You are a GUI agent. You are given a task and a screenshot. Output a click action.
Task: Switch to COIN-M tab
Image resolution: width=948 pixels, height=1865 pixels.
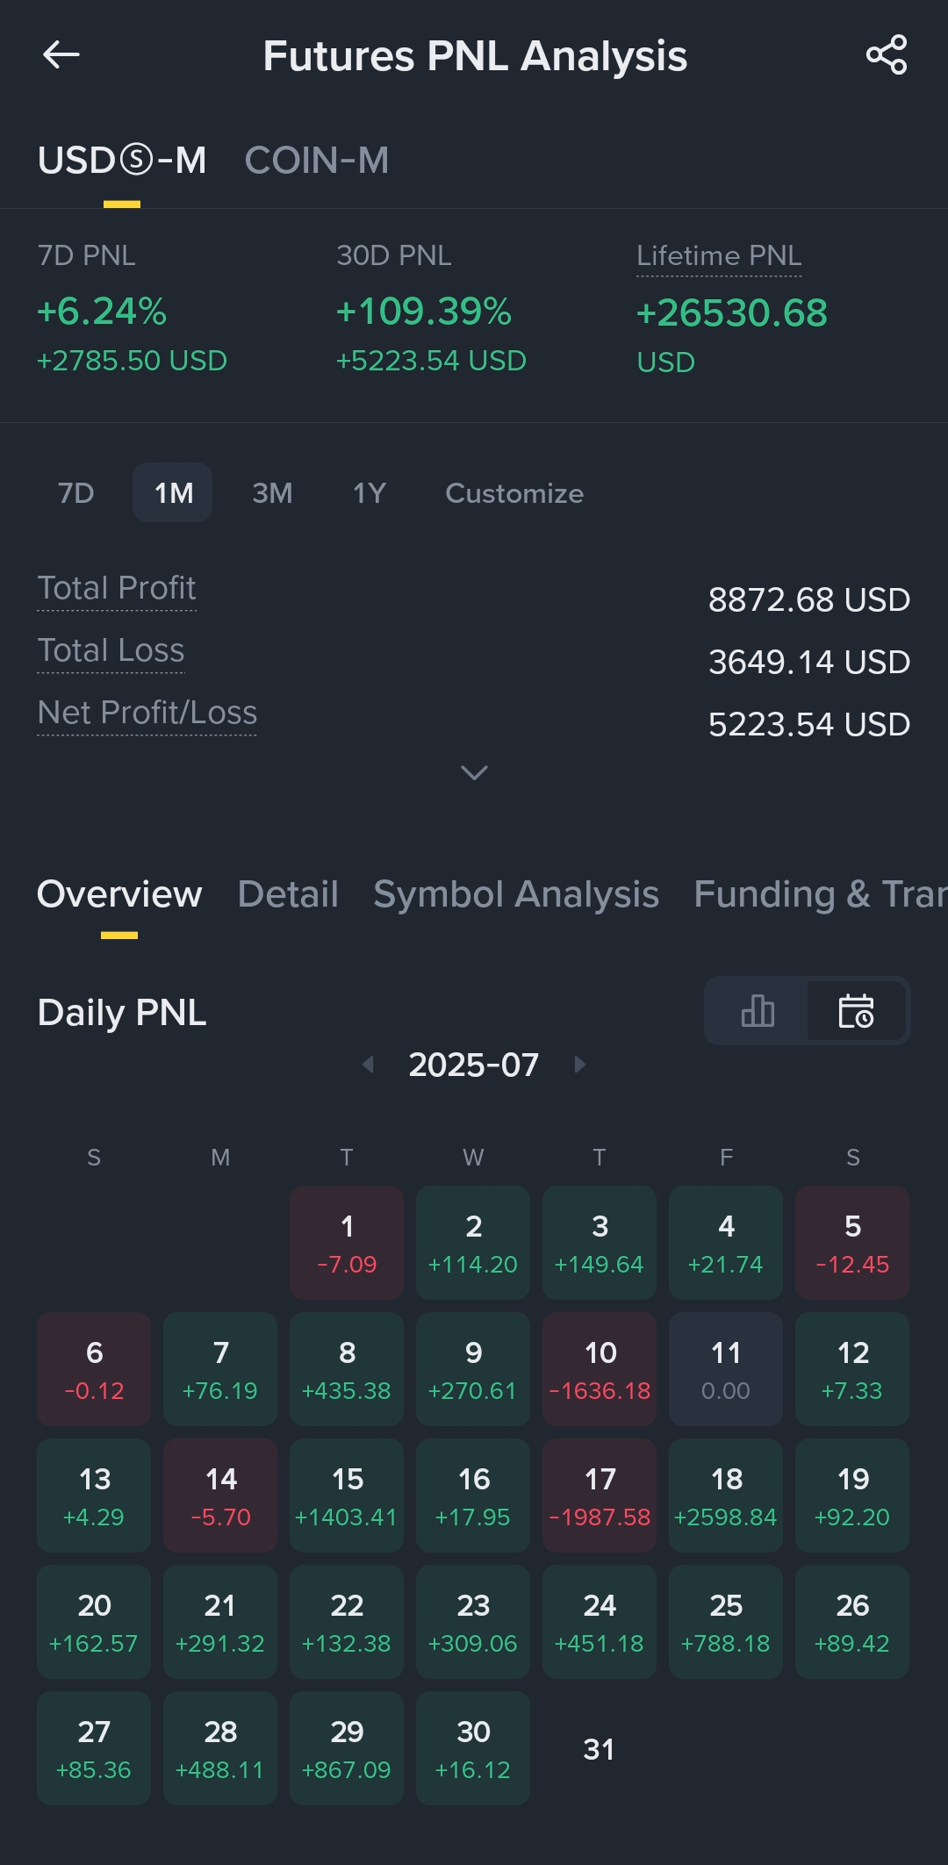tap(317, 161)
